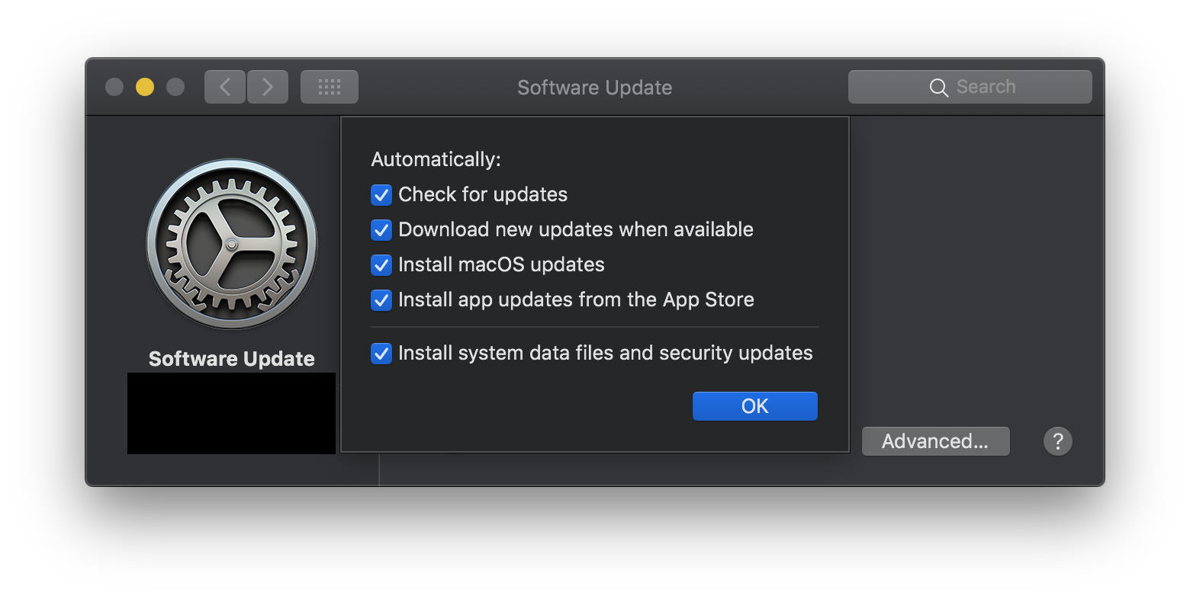1190x599 pixels.
Task: Click the 'Automatically:' heading text
Action: 436,159
